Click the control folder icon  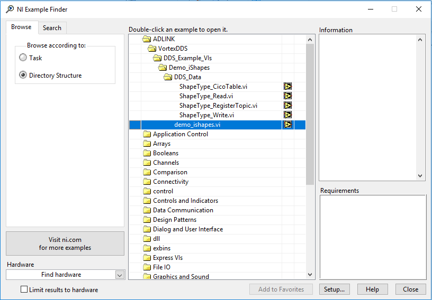point(147,191)
